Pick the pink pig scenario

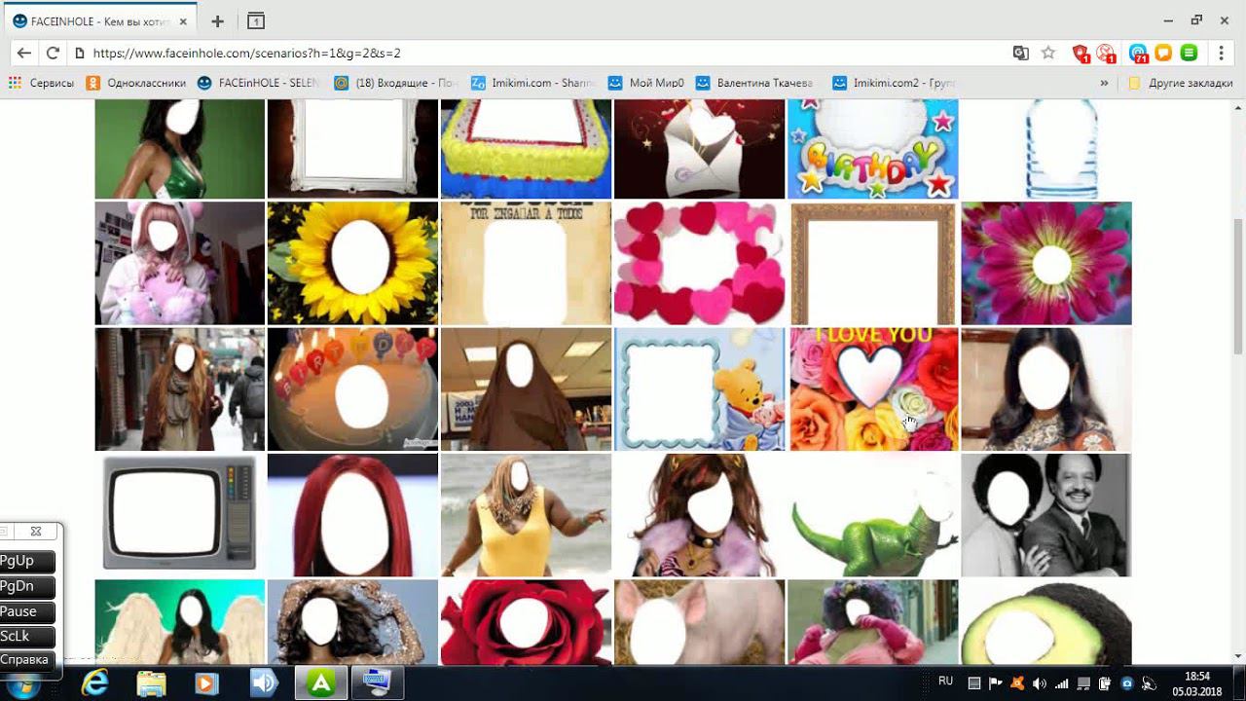[x=699, y=622]
